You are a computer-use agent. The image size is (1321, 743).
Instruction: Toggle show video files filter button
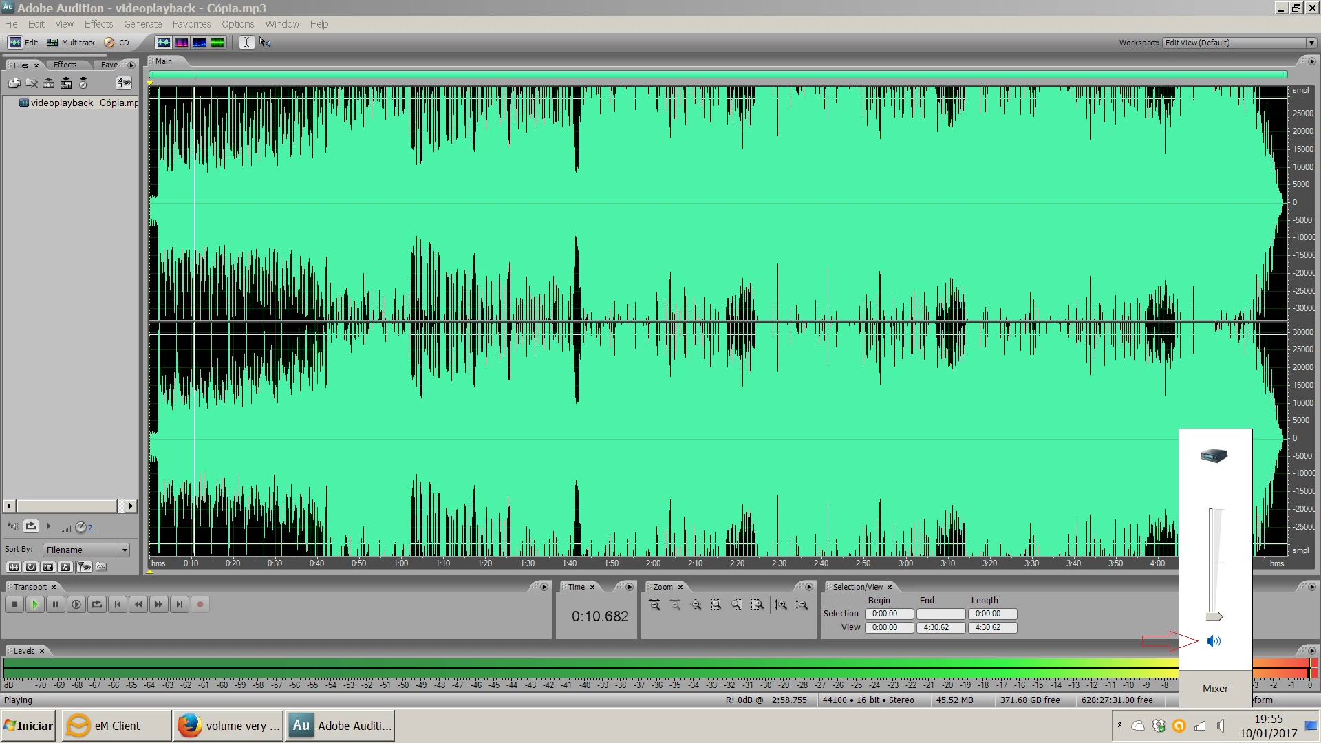(47, 567)
